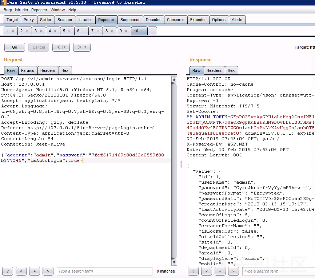The width and height of the screenshot is (315, 278).
Task: Open the Intruder menu
Action: click(21, 10)
